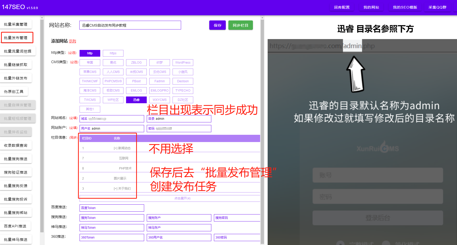Choose the WordPress CMS type
Viewport: 457px width, 245px height.
coord(183,63)
